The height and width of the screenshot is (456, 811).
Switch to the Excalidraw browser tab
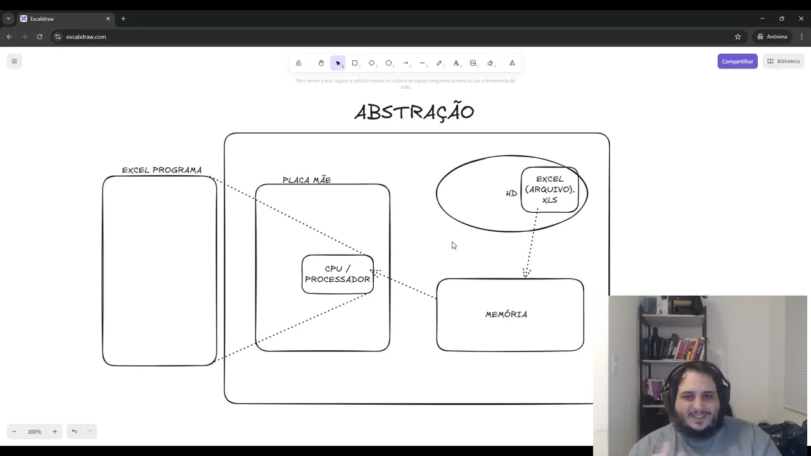[x=65, y=19]
